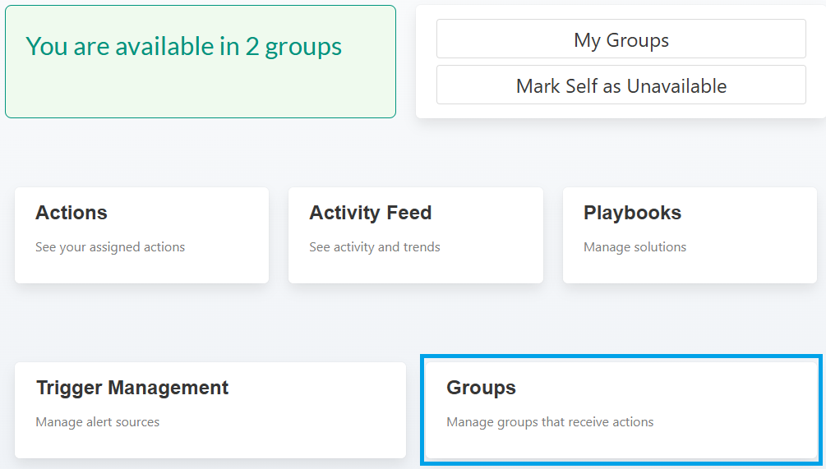Click empty space right of Playbooks title
826x469 pixels.
pos(748,213)
